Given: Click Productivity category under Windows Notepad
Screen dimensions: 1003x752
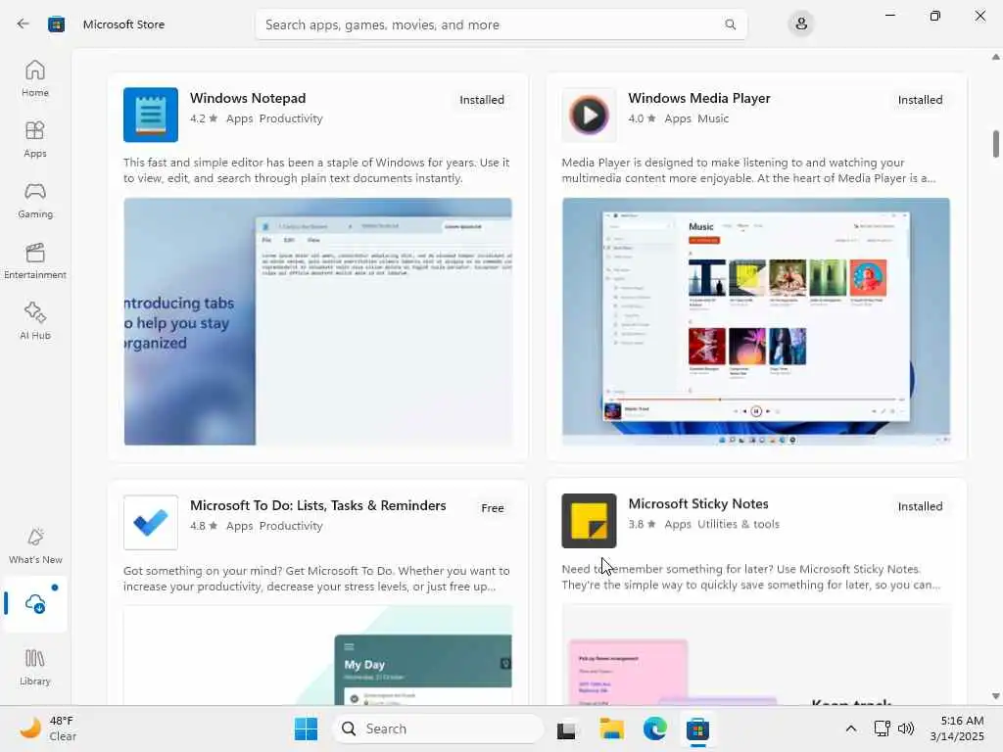Looking at the screenshot, I should [x=291, y=118].
